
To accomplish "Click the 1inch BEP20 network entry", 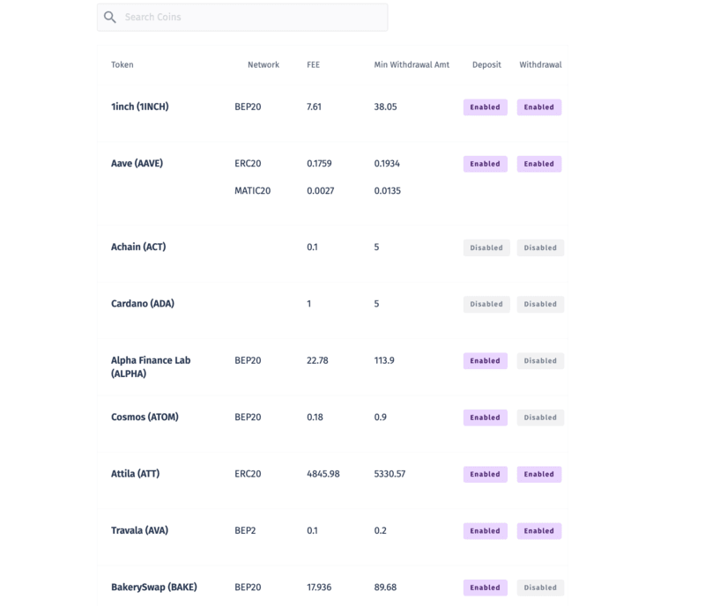I will pos(248,107).
